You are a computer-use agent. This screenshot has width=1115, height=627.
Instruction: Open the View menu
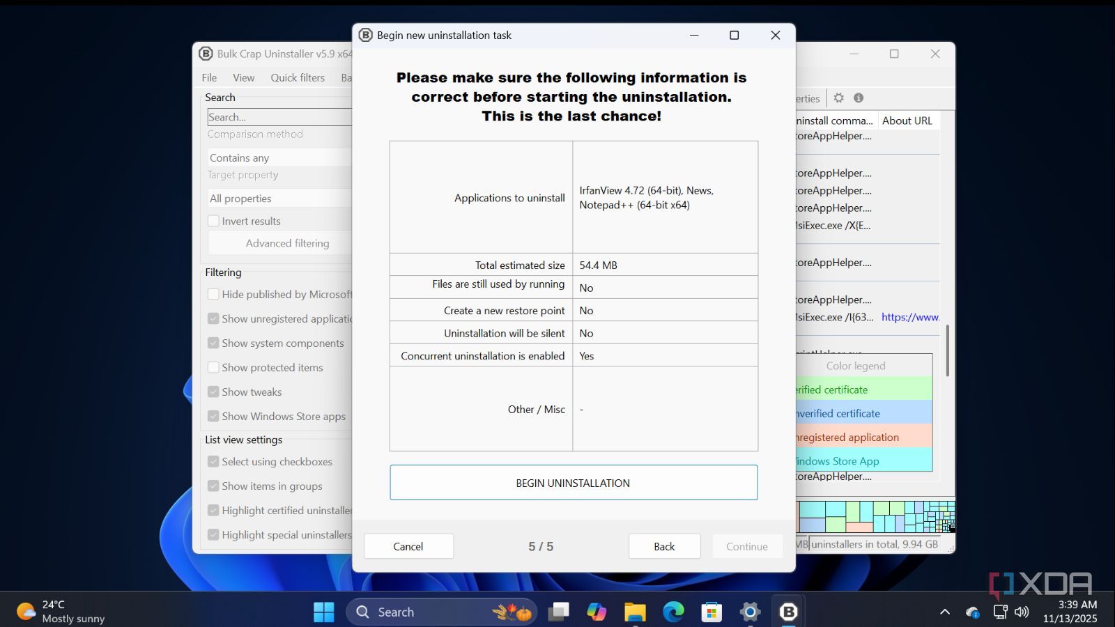pyautogui.click(x=243, y=77)
